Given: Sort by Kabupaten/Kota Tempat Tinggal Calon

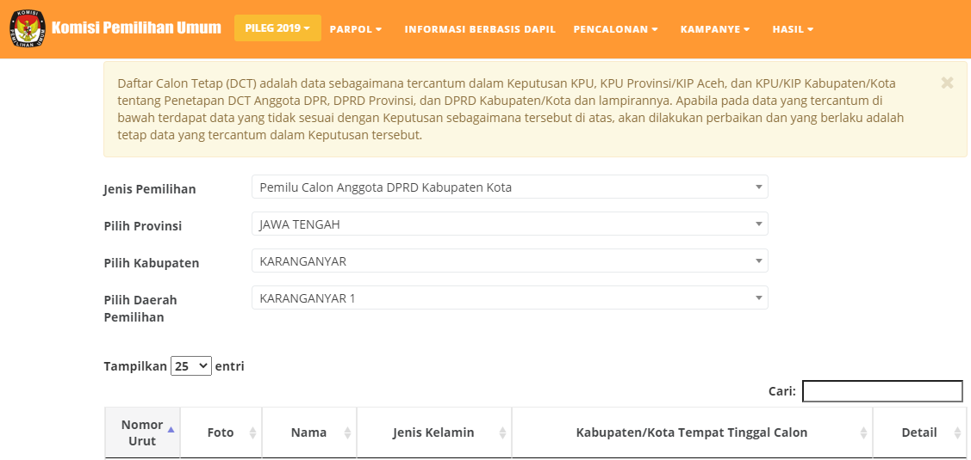Looking at the screenshot, I should tap(691, 432).
